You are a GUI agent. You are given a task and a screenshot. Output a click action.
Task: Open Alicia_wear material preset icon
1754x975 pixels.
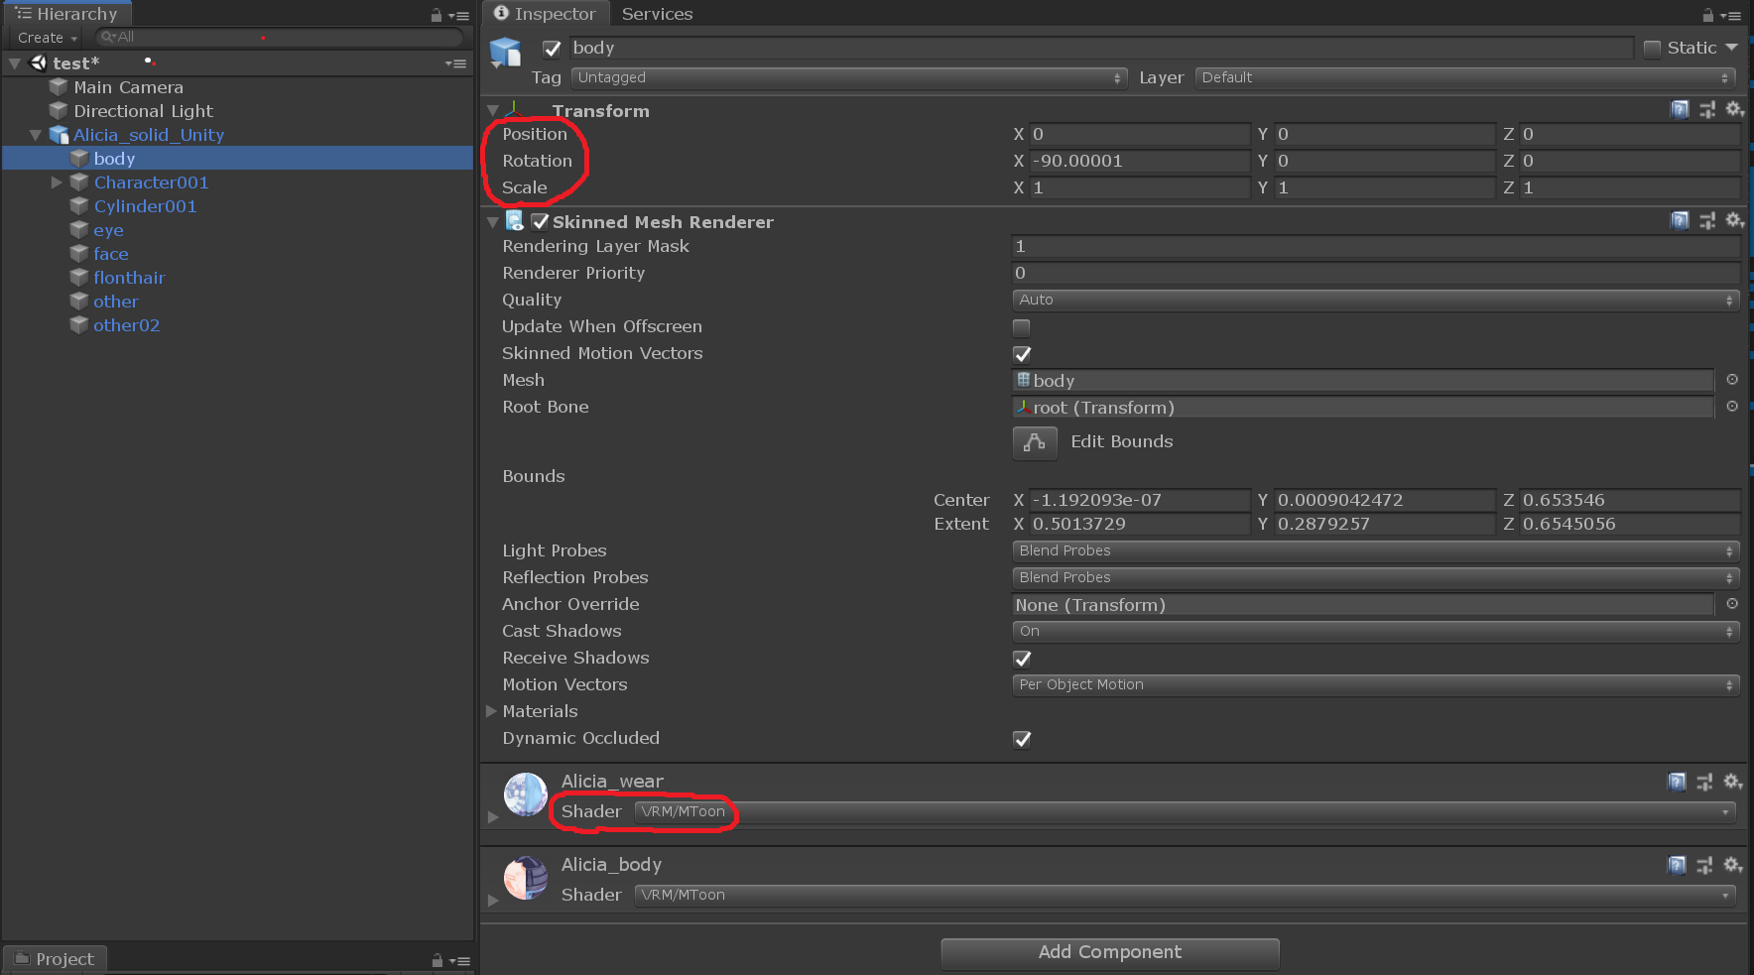1704,783
